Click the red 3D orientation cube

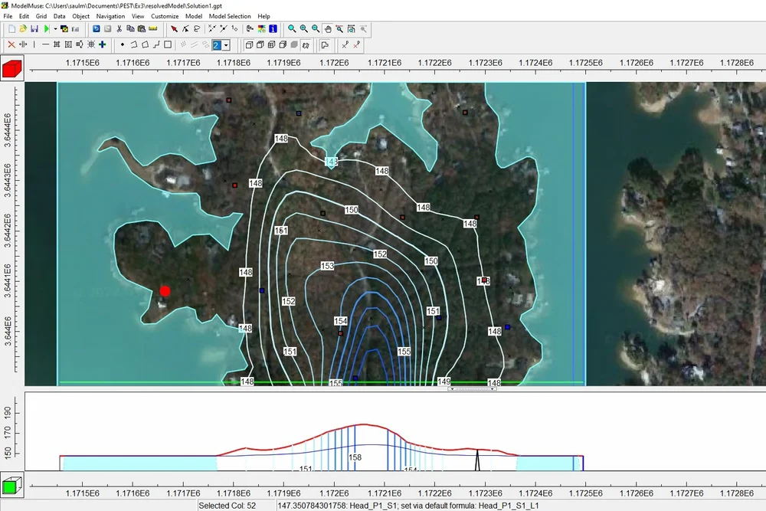11,67
